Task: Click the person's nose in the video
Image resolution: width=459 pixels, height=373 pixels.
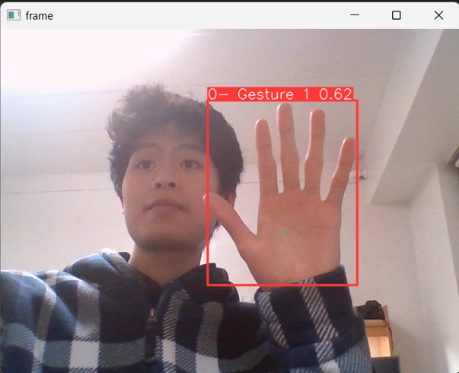Action: [162, 181]
